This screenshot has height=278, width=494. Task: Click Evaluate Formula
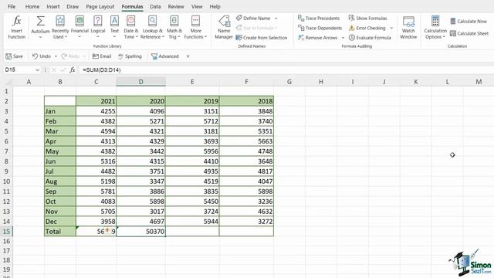(x=370, y=38)
